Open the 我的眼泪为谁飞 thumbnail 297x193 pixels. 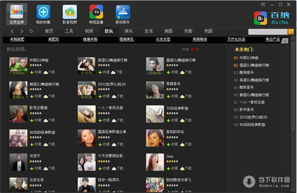pyautogui.click(x=155, y=185)
